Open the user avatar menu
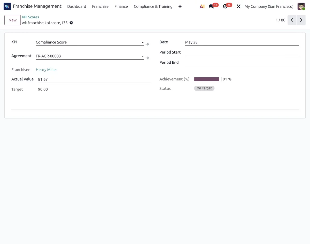The height and width of the screenshot is (244, 310). click(301, 6)
